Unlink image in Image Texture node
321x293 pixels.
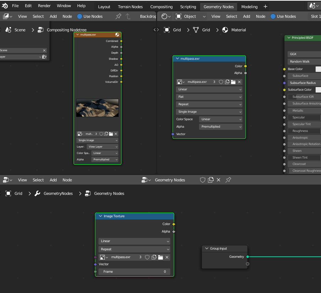click(x=167, y=257)
